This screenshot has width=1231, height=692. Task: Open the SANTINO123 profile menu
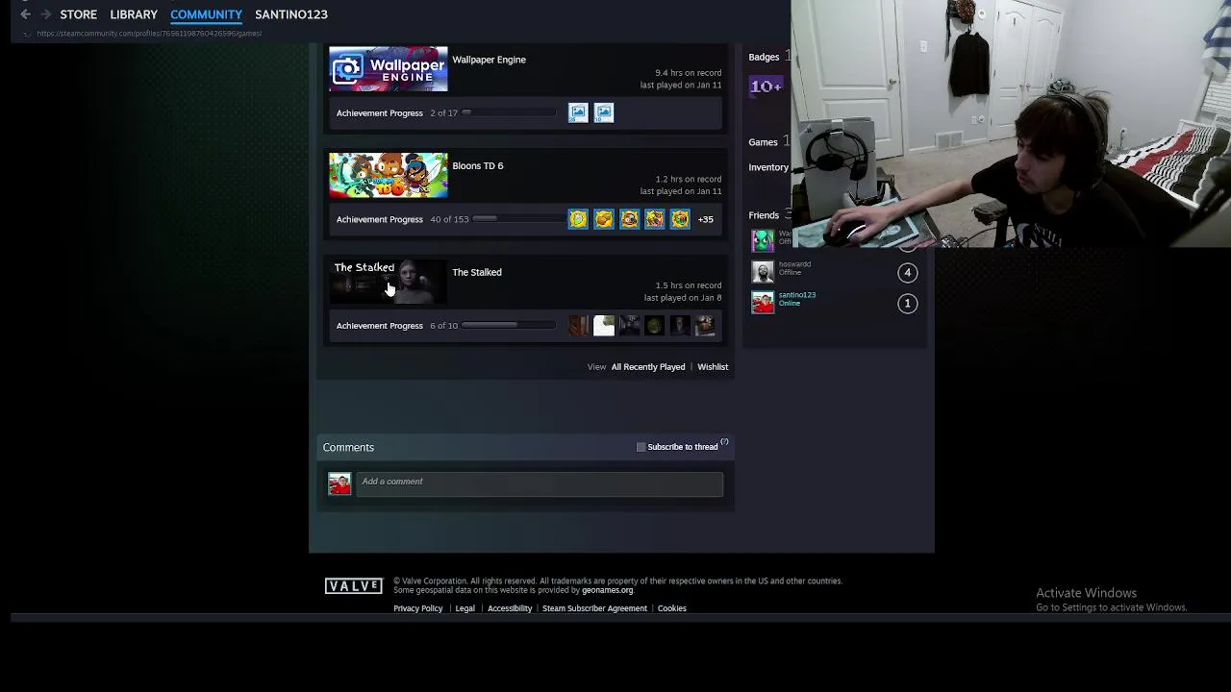click(x=291, y=14)
